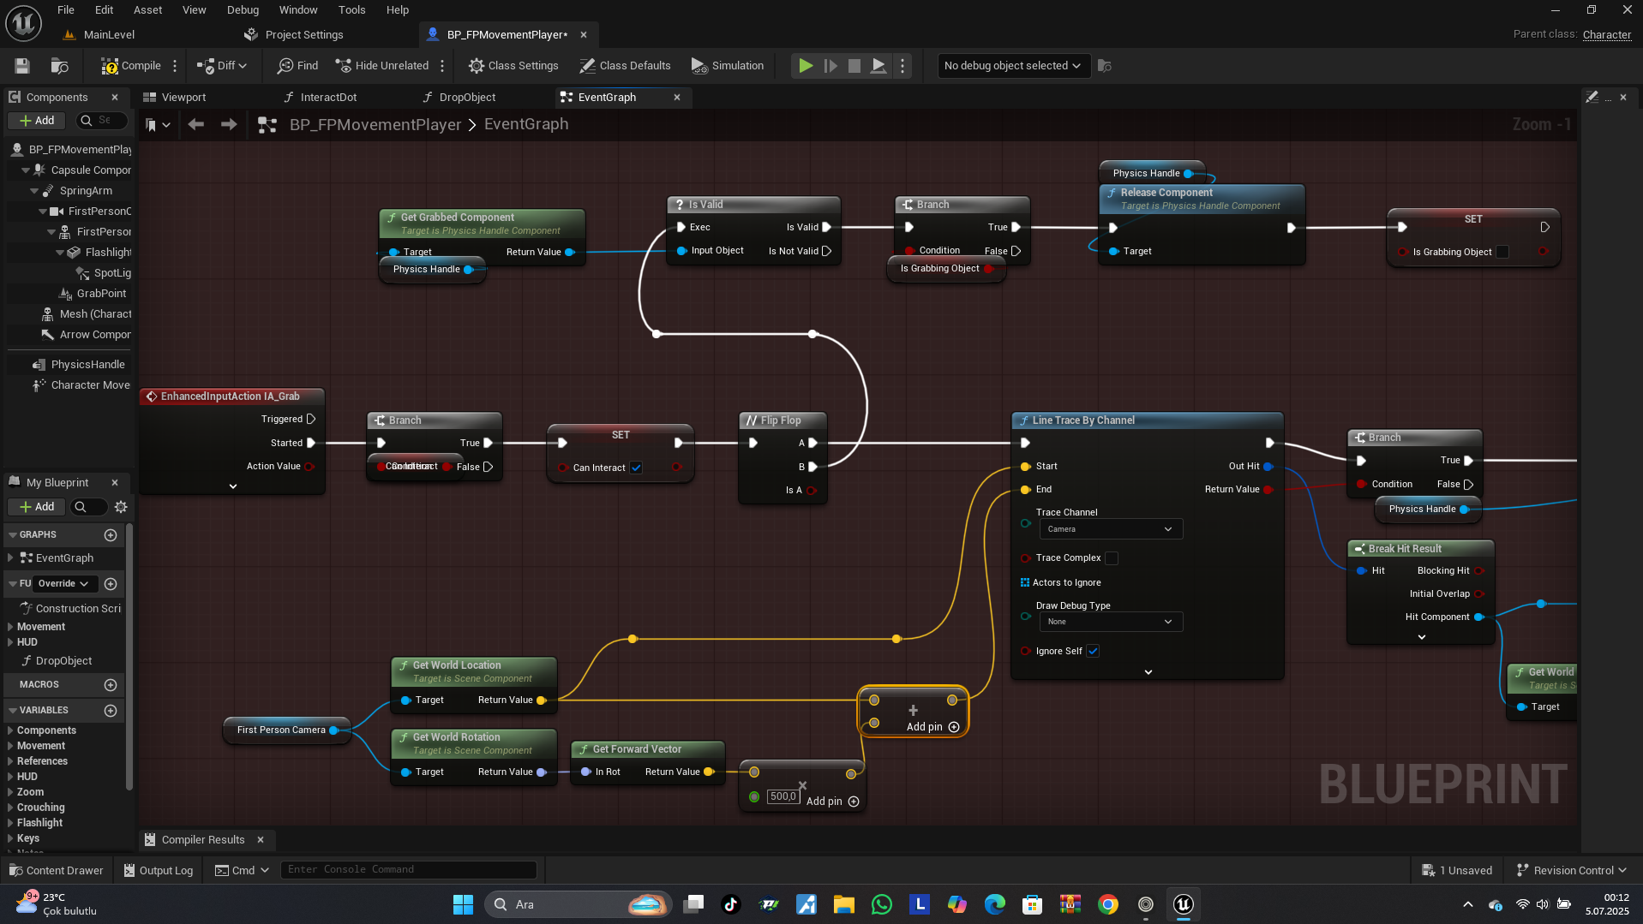This screenshot has height=924, width=1643.
Task: Open the Trace Channel Camera dropdown
Action: (x=1109, y=529)
